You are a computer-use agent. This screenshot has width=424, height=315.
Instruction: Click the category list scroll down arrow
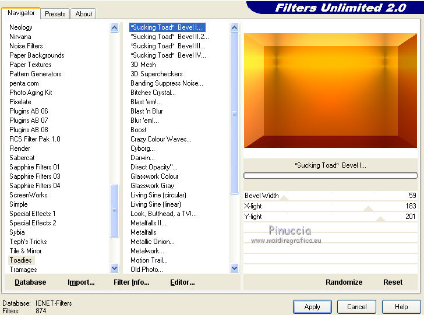pos(115,268)
